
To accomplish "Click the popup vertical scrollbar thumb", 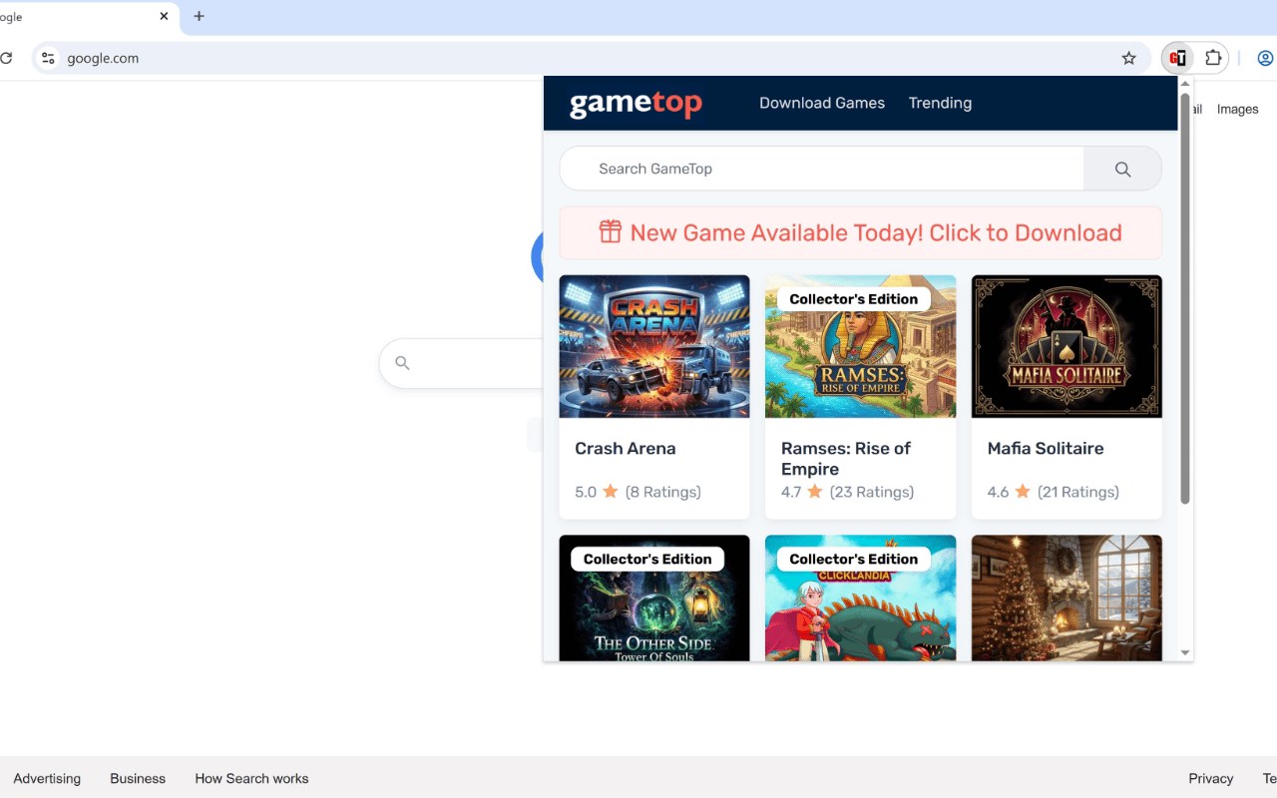I will click(x=1185, y=298).
